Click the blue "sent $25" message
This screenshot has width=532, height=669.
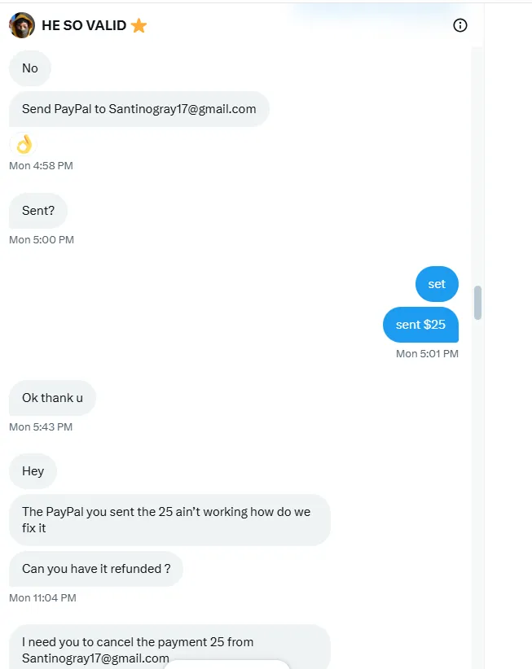coord(420,325)
